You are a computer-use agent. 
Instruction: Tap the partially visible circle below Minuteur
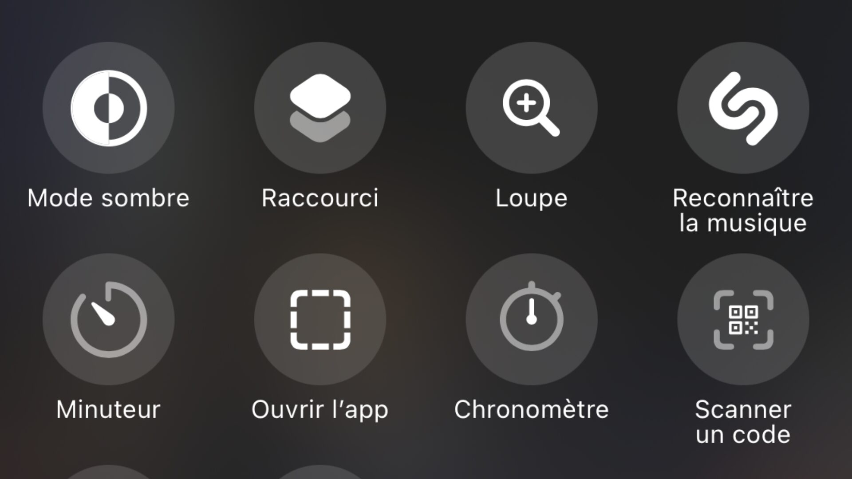[108, 472]
